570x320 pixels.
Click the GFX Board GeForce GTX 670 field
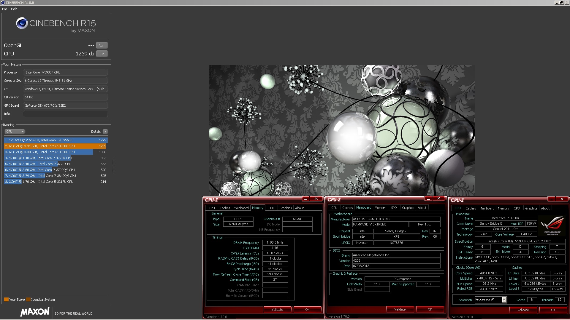point(66,105)
